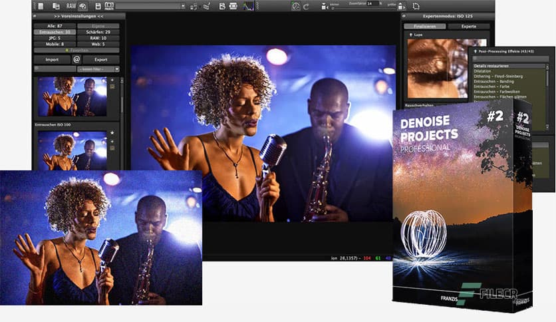
Task: Click the Import button
Action: click(x=52, y=60)
